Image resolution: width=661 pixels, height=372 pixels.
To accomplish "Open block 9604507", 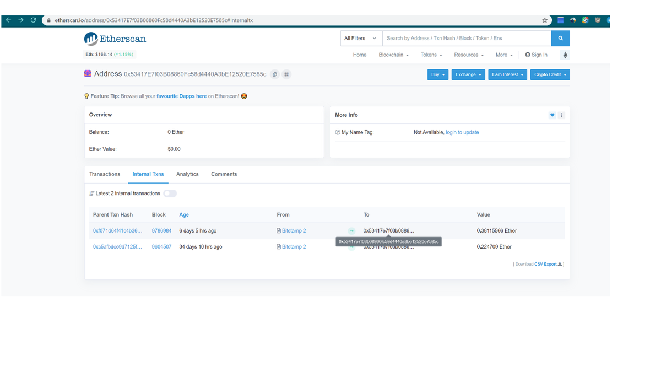I will (161, 247).
